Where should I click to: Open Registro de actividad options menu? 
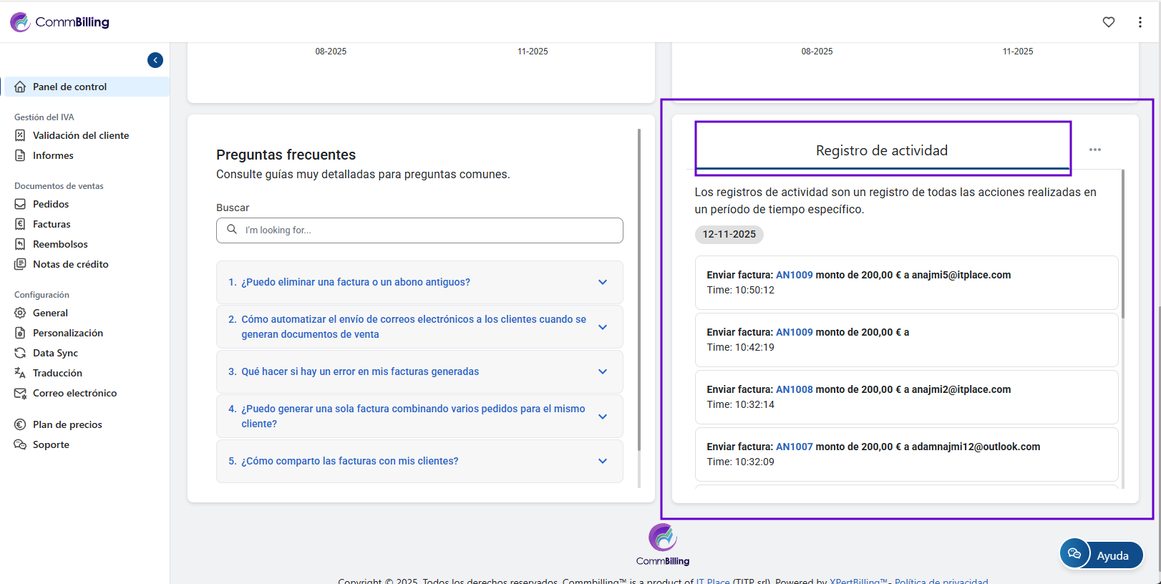1094,150
